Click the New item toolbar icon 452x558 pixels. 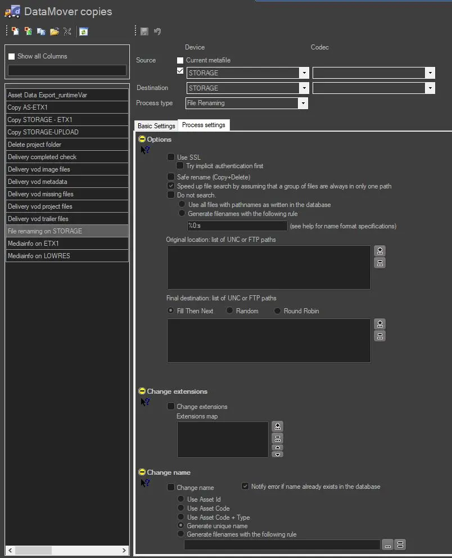tap(15, 31)
